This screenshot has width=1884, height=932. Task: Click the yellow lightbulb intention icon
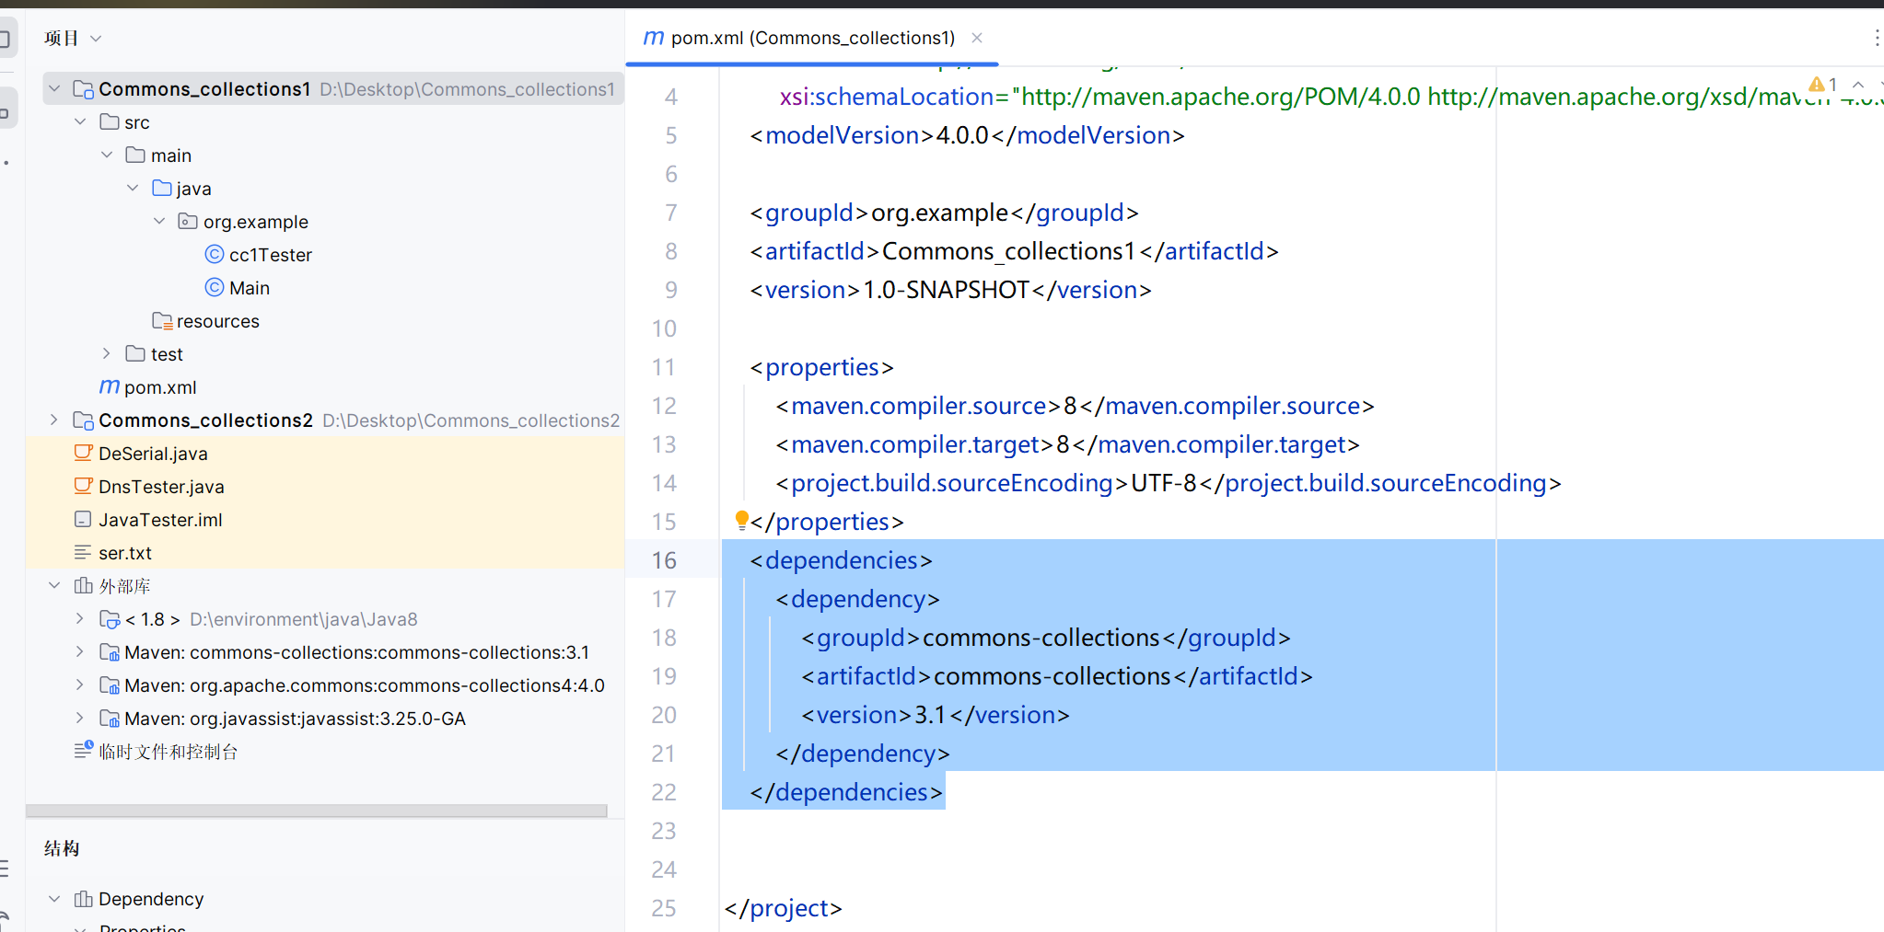tap(741, 520)
